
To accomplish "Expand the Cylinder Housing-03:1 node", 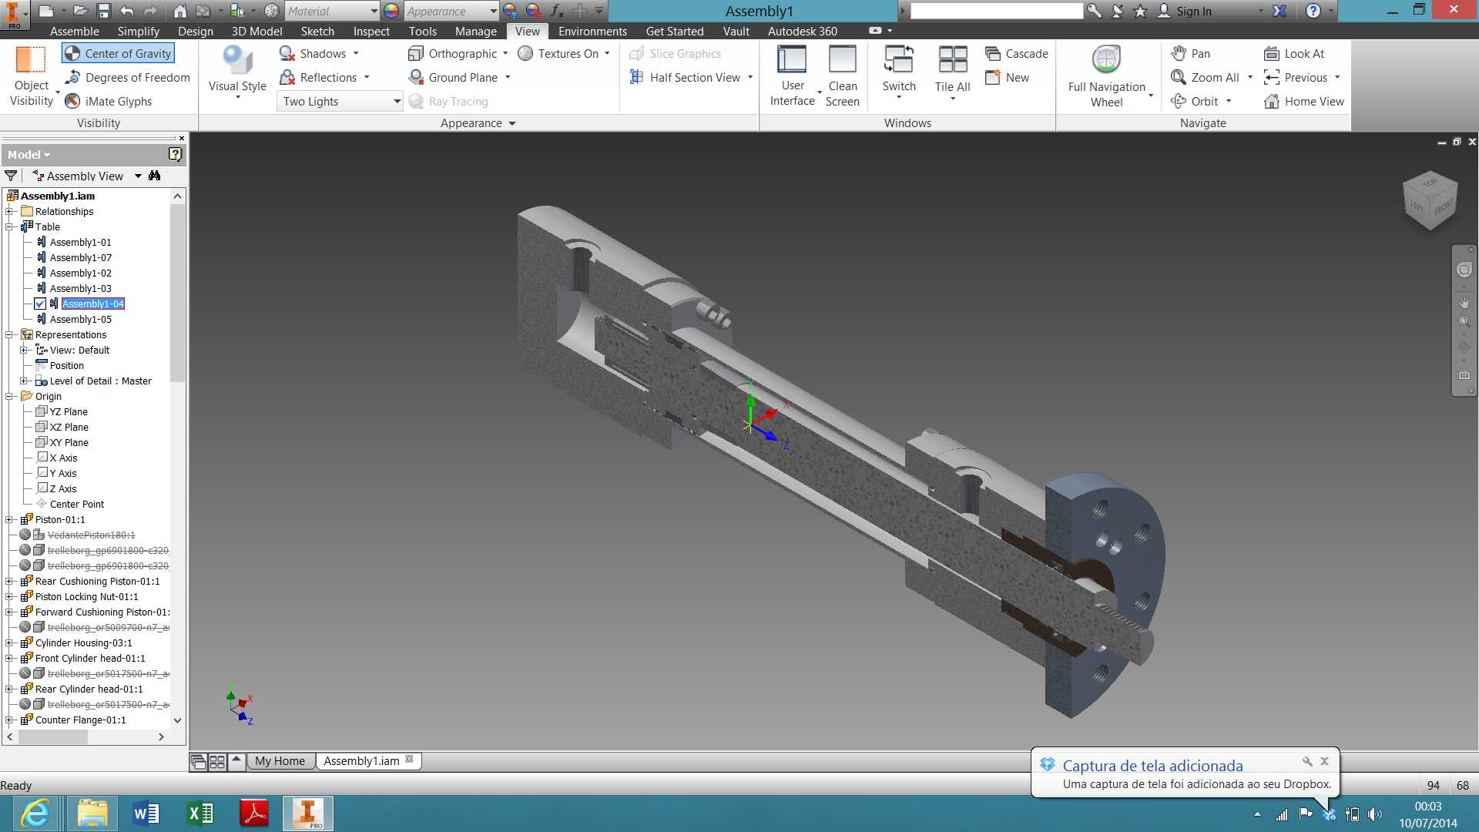I will pos(9,642).
